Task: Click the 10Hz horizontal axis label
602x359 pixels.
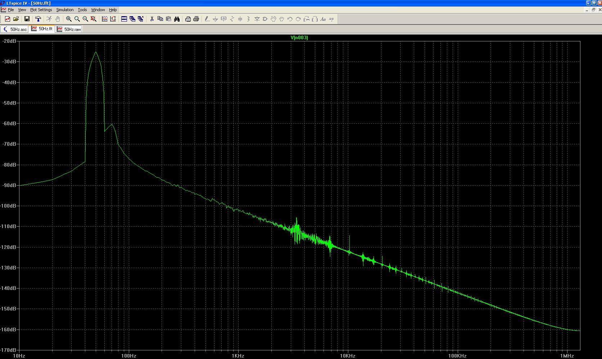Action: 19,356
